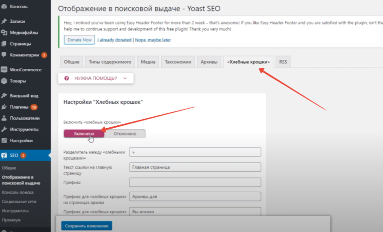
Task: Click the empty Префикс input field
Action: (x=195, y=182)
